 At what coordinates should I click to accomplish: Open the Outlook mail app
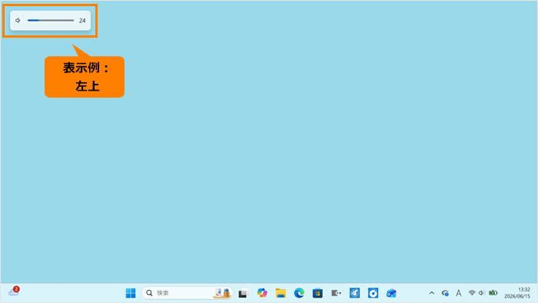(x=391, y=293)
